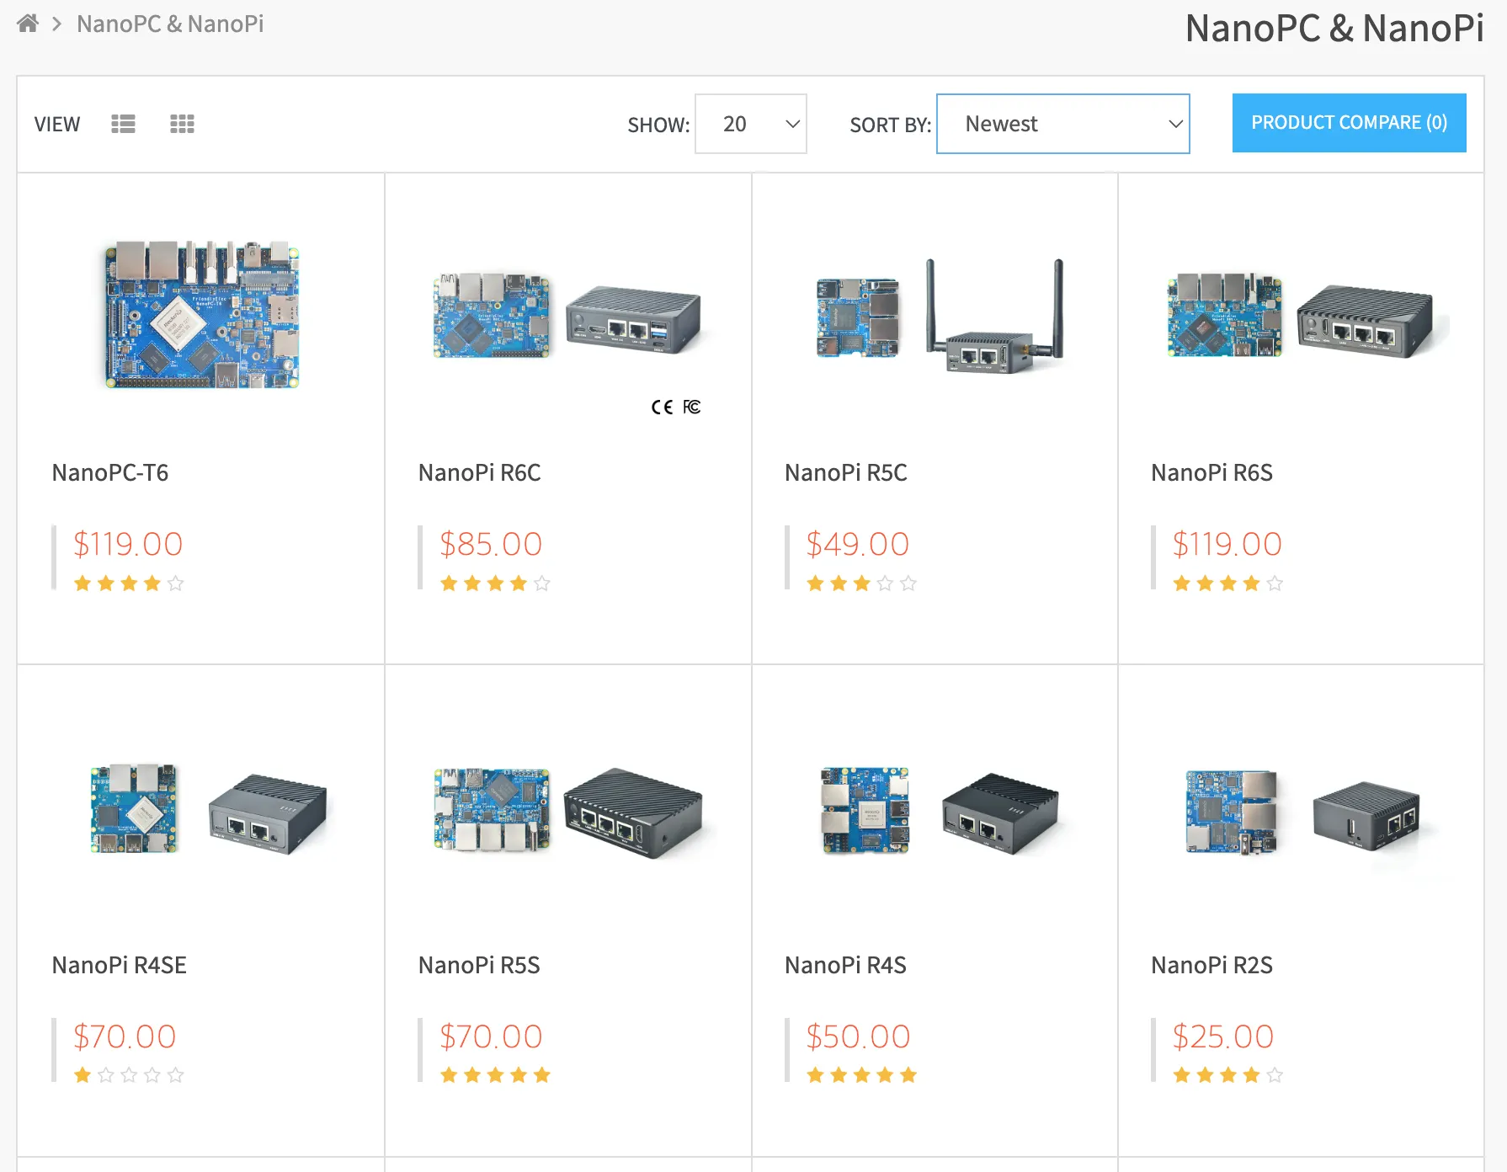Click the $25.00 price of NanoPi R2S
Screen dimensions: 1507x1172
coord(1223,1037)
